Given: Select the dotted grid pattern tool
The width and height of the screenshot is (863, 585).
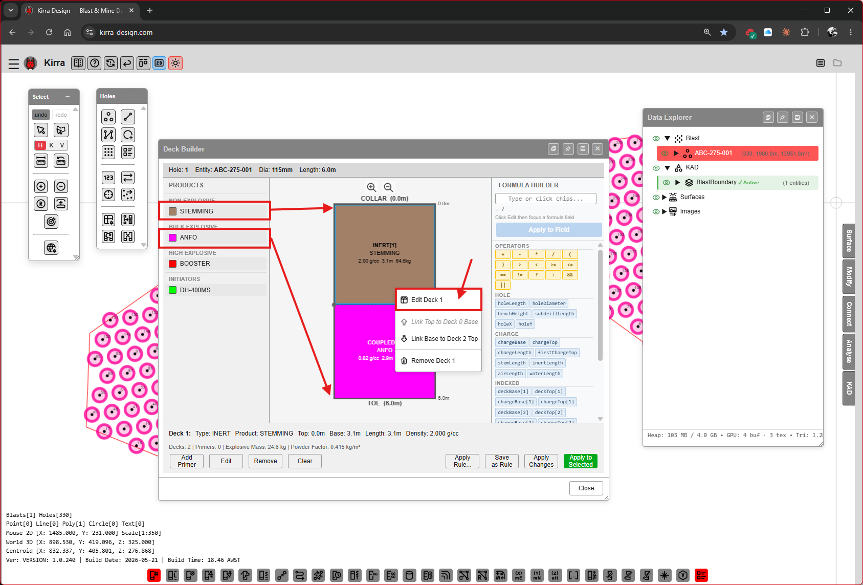Looking at the screenshot, I should point(108,152).
